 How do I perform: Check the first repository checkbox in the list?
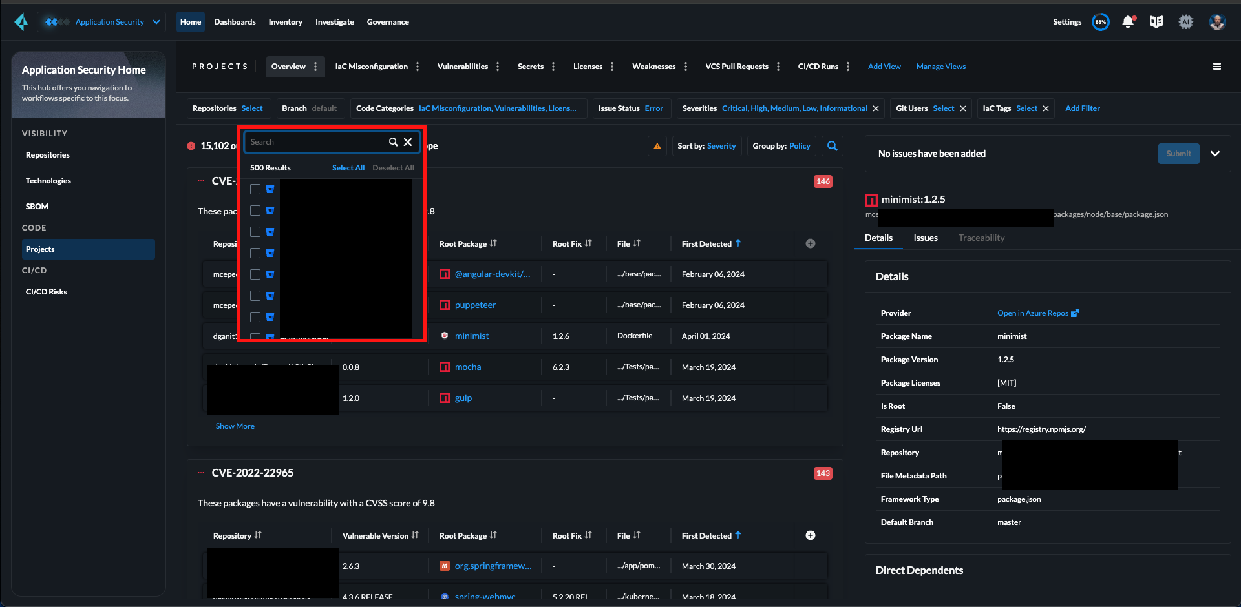255,189
